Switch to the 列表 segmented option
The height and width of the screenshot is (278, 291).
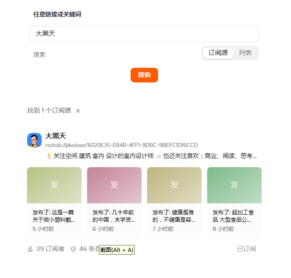coord(245,53)
